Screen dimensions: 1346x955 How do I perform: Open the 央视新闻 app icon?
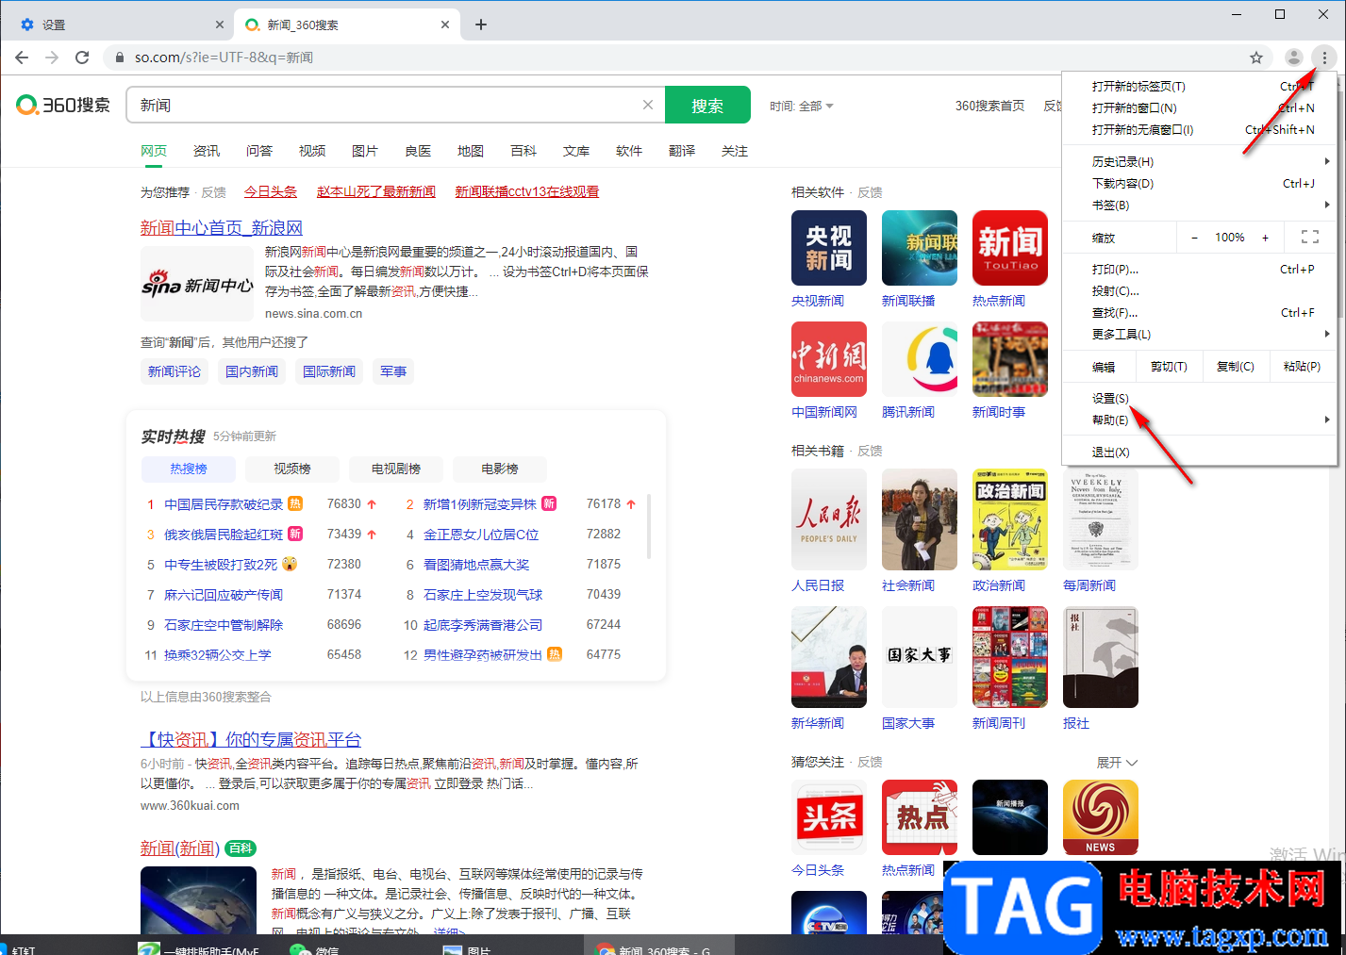coord(829,248)
